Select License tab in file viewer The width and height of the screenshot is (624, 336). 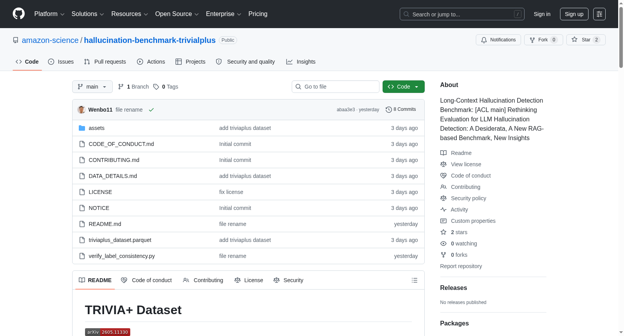(x=249, y=280)
